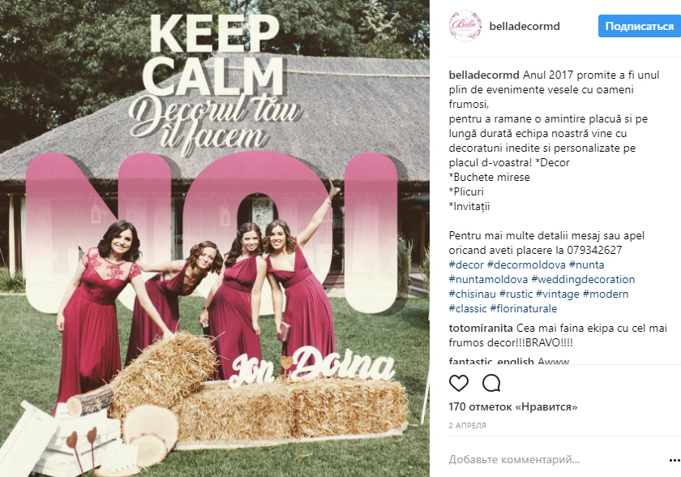Viewport: 681px width, 477px height.
Task: Click the heart like icon
Action: [x=459, y=383]
